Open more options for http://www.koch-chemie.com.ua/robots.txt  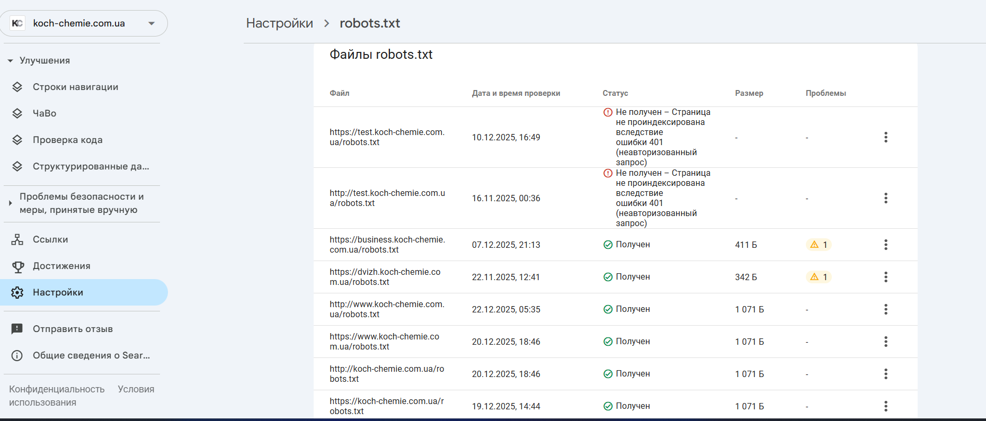(886, 309)
